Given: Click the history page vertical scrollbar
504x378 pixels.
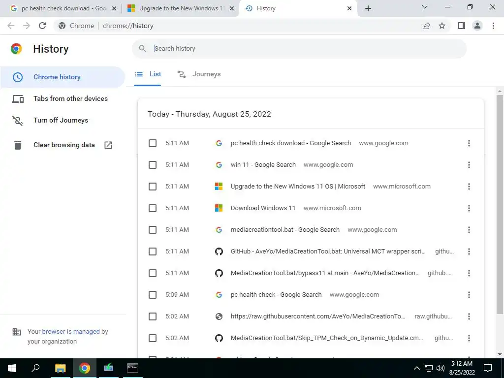Looking at the screenshot, I should (500, 204).
